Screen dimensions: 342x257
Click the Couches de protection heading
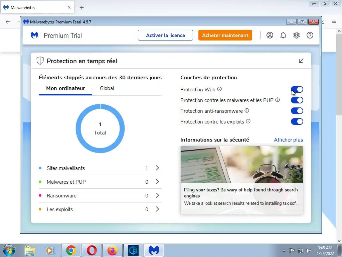tap(208, 78)
